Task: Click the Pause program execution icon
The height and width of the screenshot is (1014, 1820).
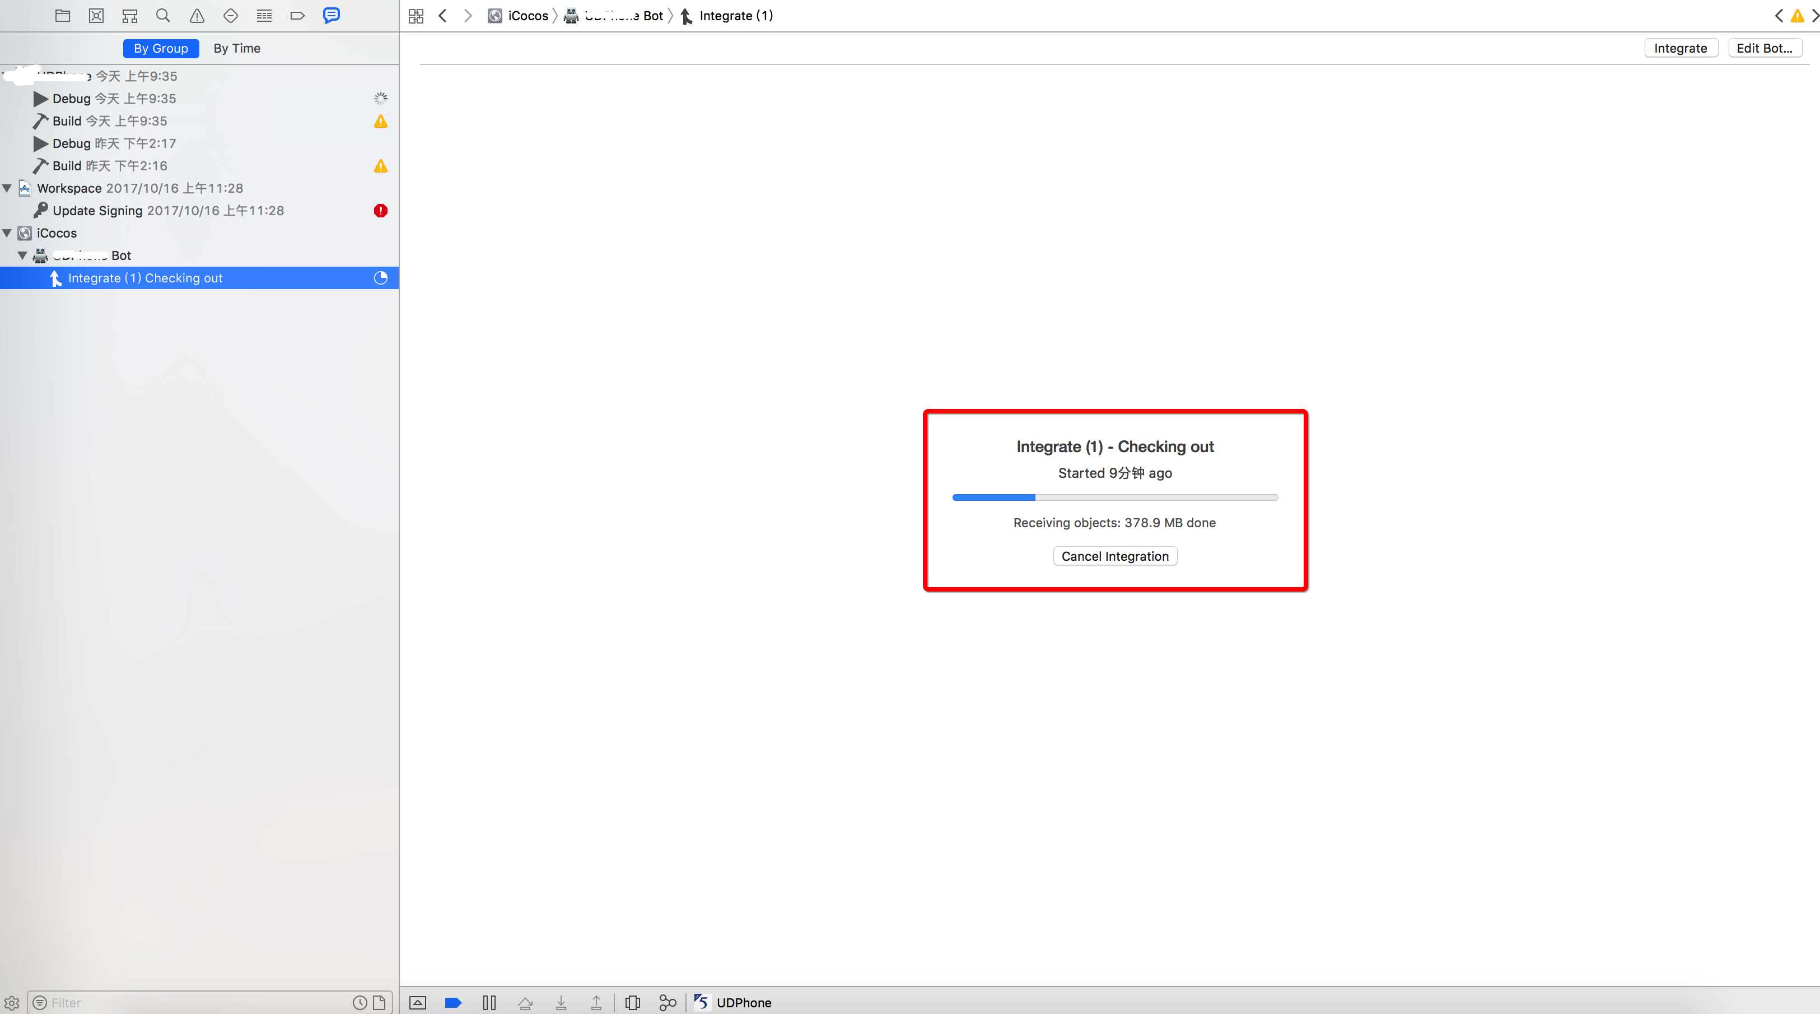Action: point(489,1002)
